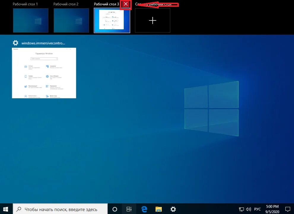Click the Рабочий стол 1 label

click(25, 4)
